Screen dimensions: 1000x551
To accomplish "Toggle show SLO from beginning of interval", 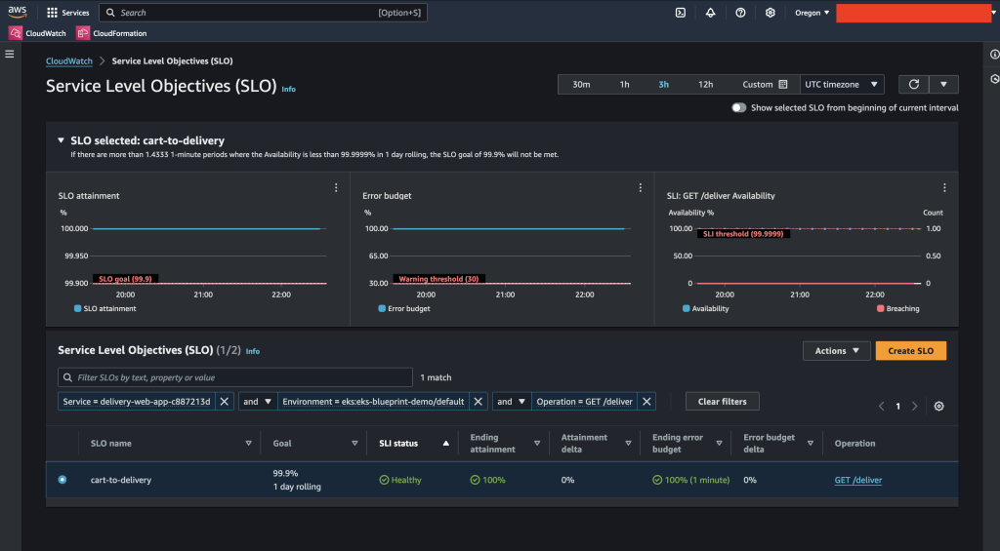I will (738, 107).
